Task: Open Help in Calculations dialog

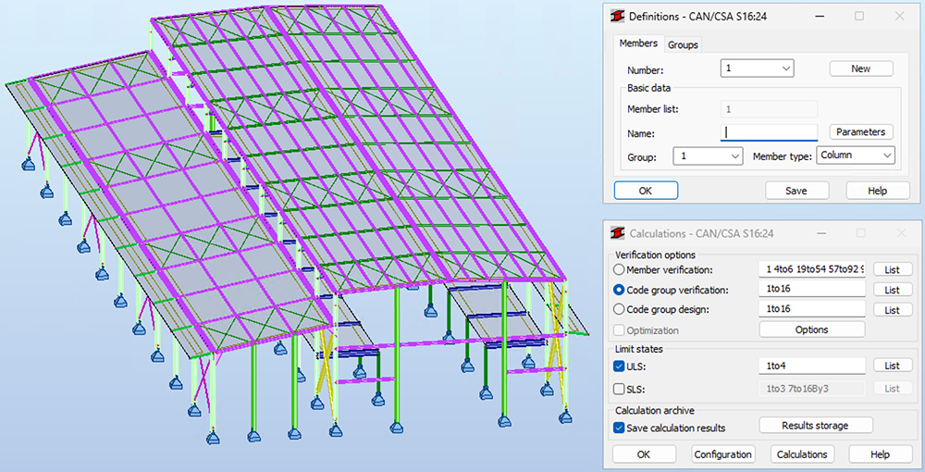Action: click(x=880, y=454)
